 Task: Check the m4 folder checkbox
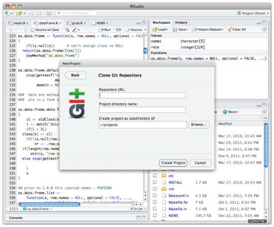[x=155, y=189]
